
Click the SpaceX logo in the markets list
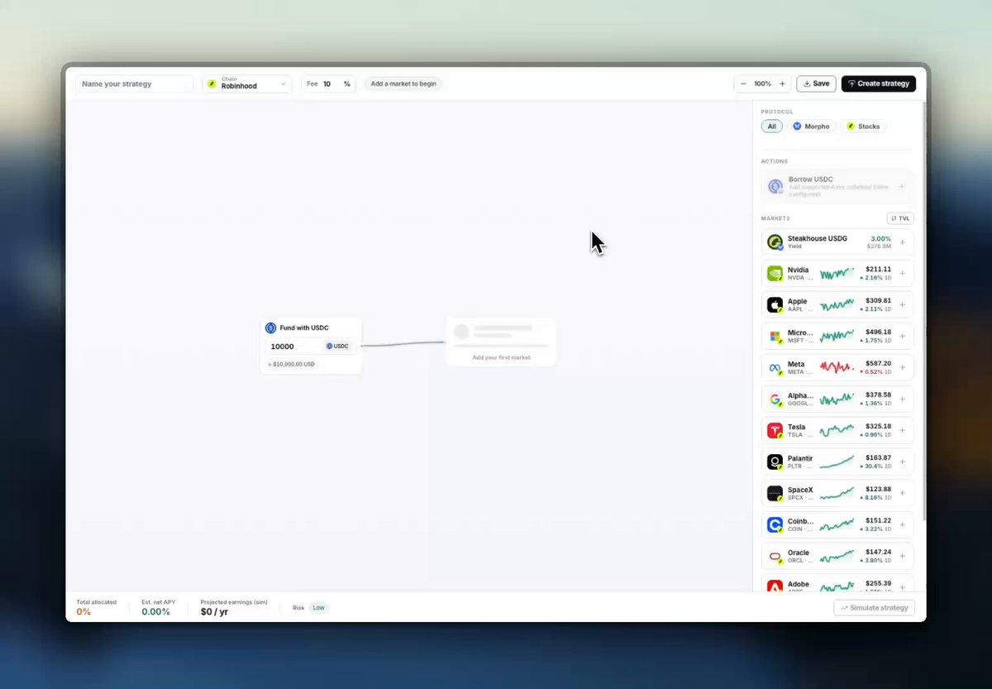tap(775, 493)
